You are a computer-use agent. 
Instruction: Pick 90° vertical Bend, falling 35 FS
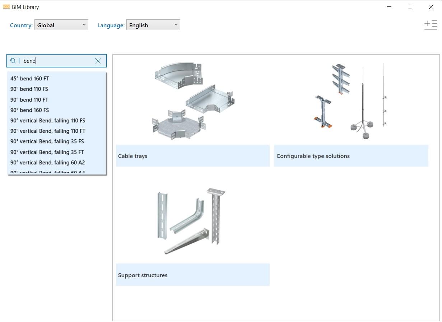47,141
